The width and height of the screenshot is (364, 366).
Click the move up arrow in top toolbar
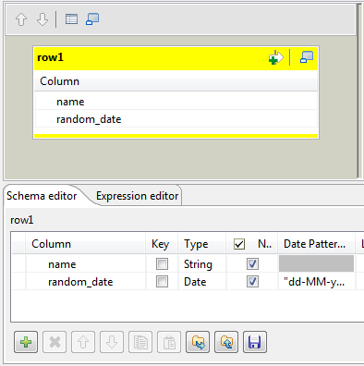tap(21, 19)
